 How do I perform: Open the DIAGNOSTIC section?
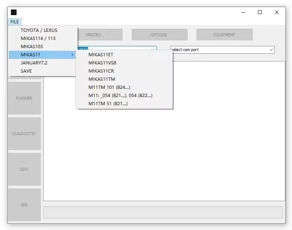(x=24, y=134)
